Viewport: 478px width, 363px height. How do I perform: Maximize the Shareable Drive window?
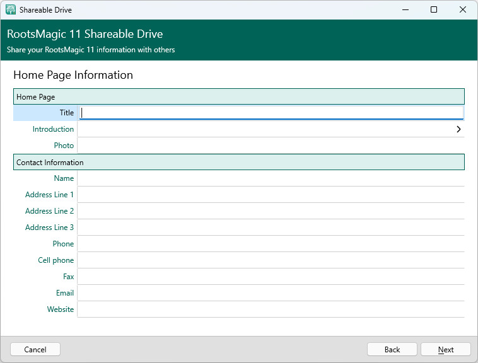[434, 9]
